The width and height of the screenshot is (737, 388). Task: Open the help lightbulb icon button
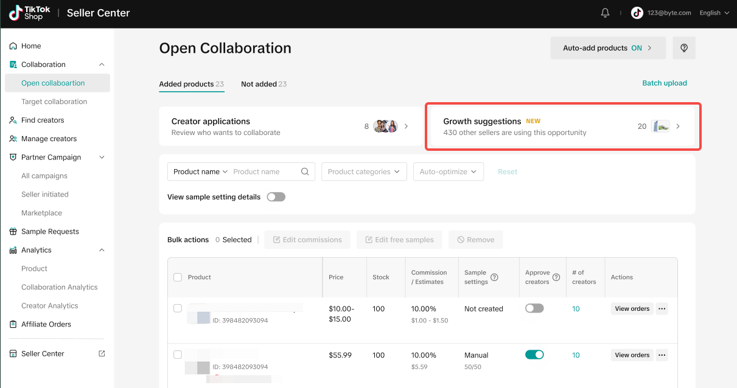684,48
